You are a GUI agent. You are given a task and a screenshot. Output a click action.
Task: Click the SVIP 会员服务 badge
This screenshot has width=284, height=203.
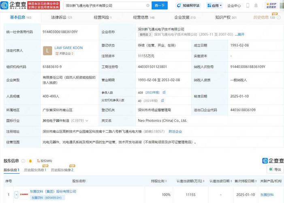click(x=271, y=5)
